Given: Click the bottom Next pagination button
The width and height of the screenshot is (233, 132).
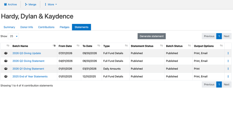Looking at the screenshot, I should pyautogui.click(x=226, y=85).
